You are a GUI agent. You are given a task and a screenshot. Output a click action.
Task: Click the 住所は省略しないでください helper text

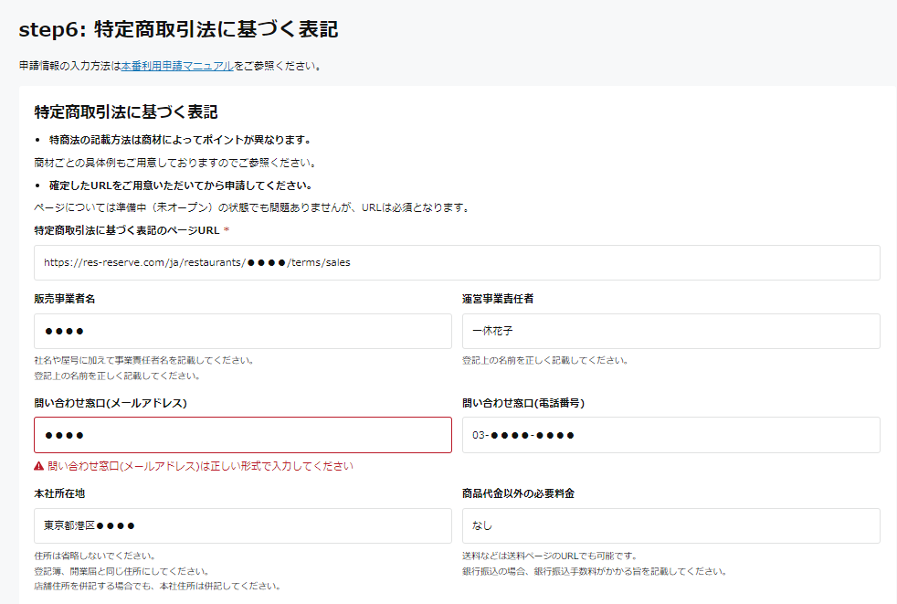[x=94, y=556]
